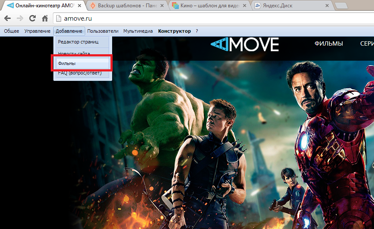
Task: Open the Пользователи admin menu
Action: click(x=103, y=31)
